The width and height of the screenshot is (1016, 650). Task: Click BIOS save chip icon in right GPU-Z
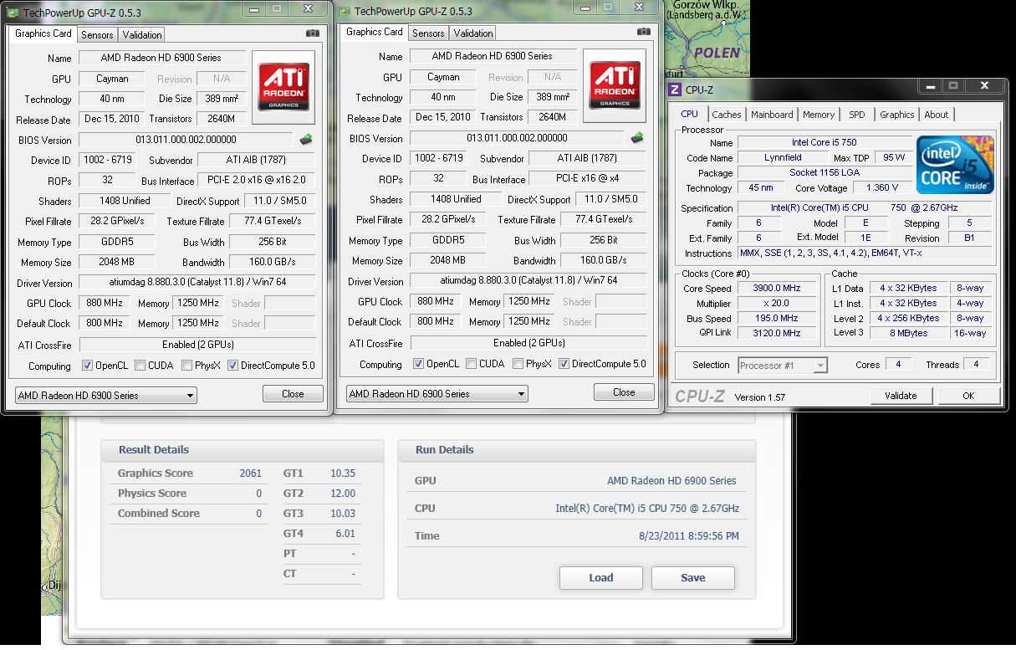[x=637, y=138]
